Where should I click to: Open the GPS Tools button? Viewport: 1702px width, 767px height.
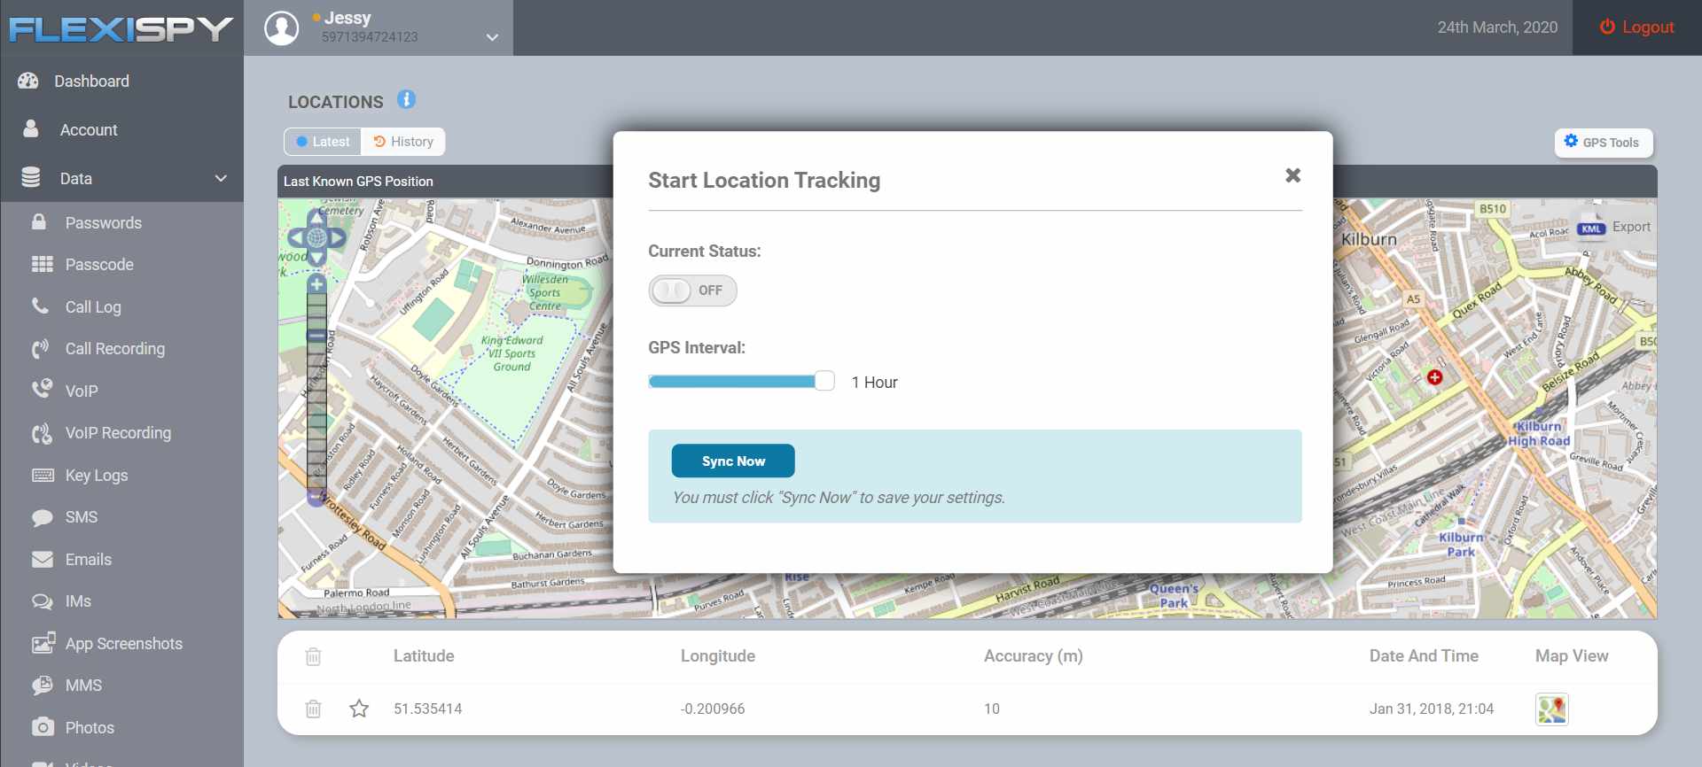tap(1604, 143)
